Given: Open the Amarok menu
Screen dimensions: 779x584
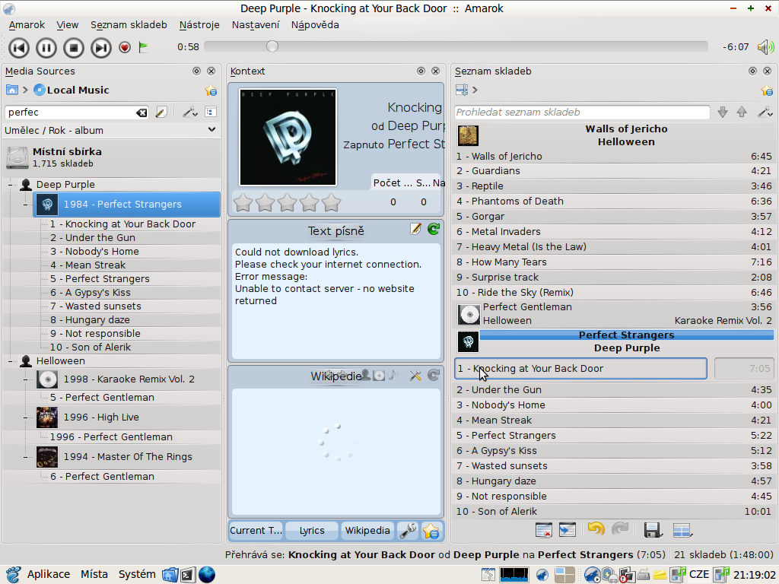Looking at the screenshot, I should coord(27,25).
